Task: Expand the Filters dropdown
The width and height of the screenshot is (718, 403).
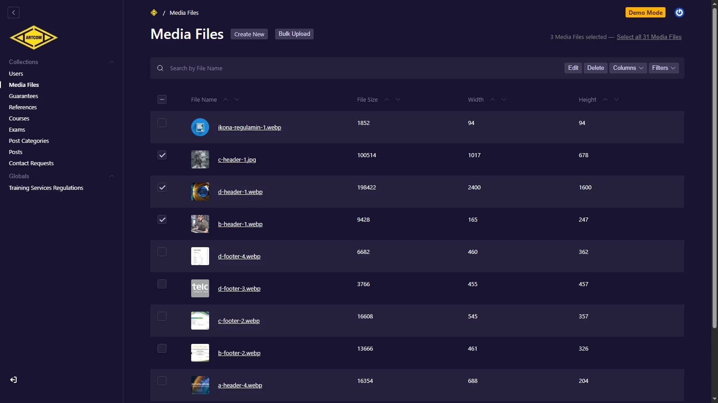Action: coord(663,68)
